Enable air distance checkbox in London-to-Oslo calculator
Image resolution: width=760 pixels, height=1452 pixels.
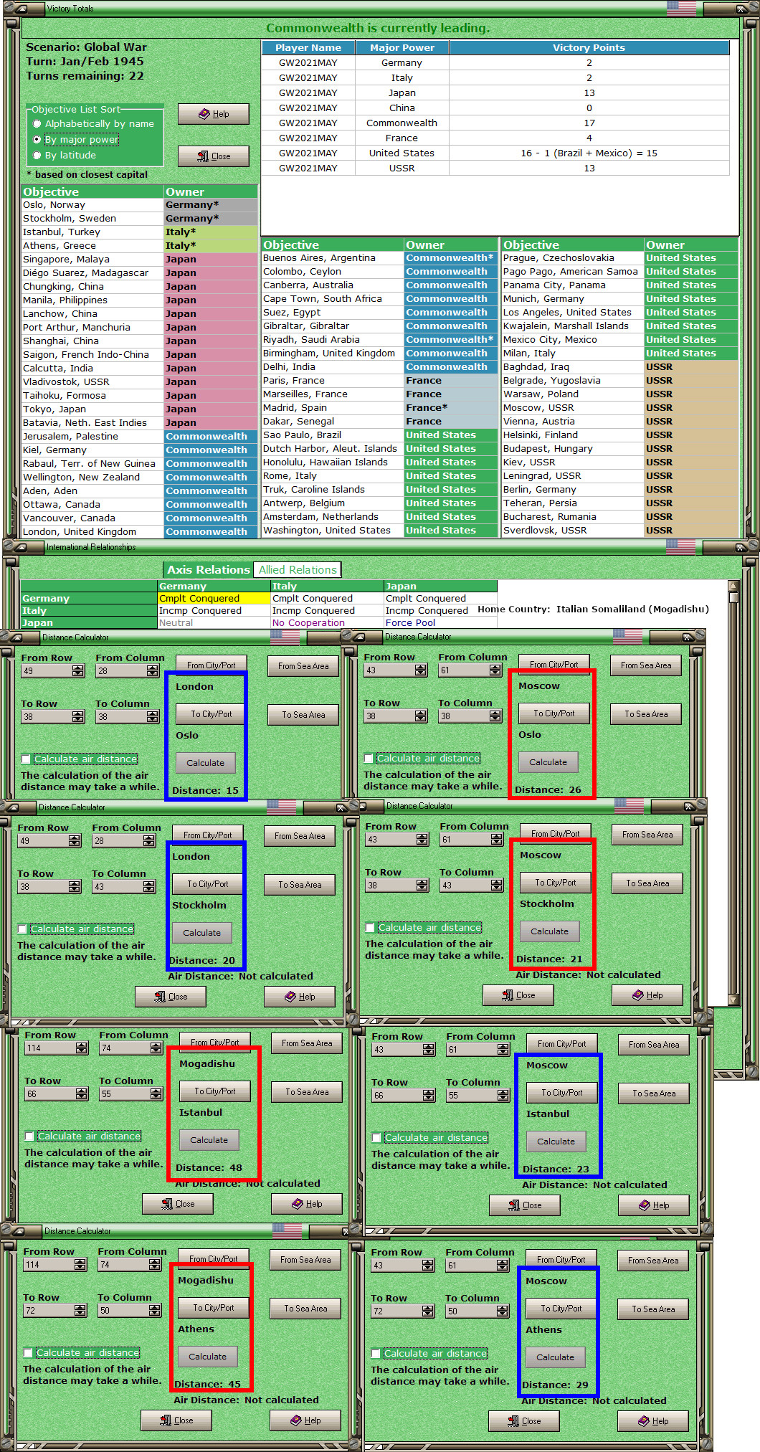click(26, 759)
